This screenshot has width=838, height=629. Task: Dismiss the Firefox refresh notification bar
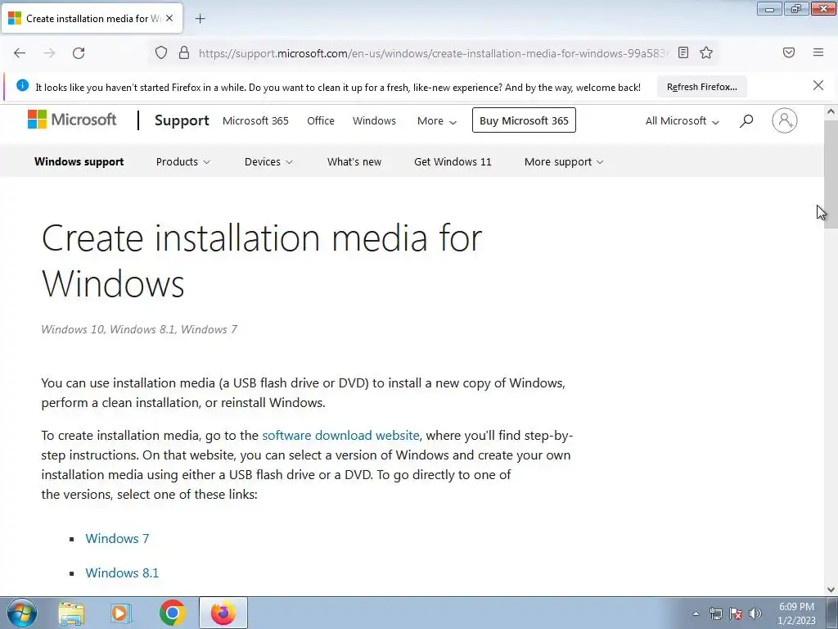(x=818, y=85)
